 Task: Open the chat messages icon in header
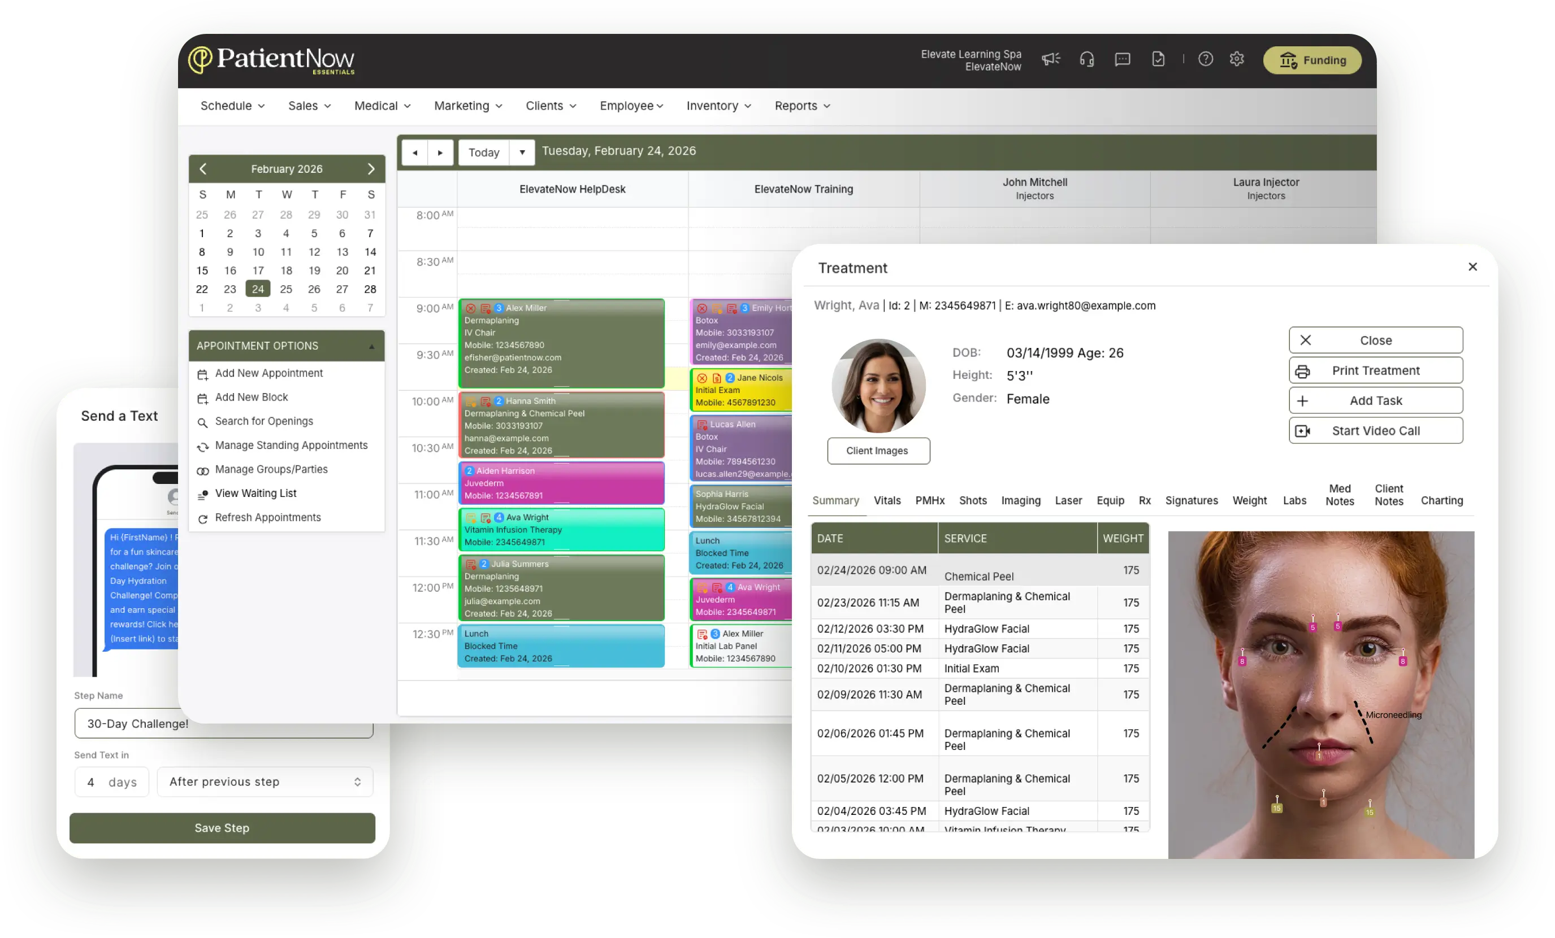1122,59
